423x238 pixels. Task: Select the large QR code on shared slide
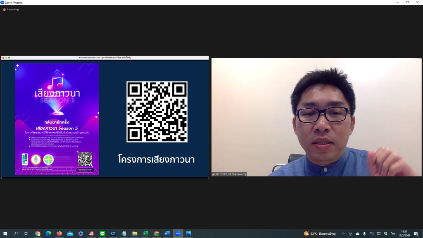point(157,112)
